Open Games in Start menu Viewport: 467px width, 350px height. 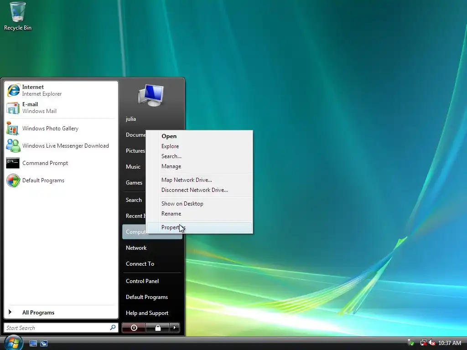tap(134, 182)
